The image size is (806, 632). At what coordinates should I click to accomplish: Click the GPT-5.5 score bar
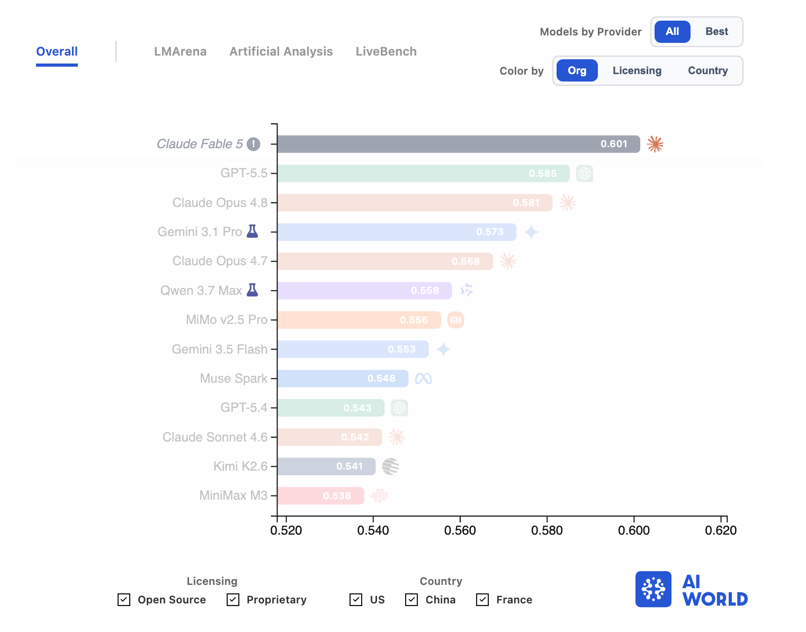pyautogui.click(x=424, y=173)
